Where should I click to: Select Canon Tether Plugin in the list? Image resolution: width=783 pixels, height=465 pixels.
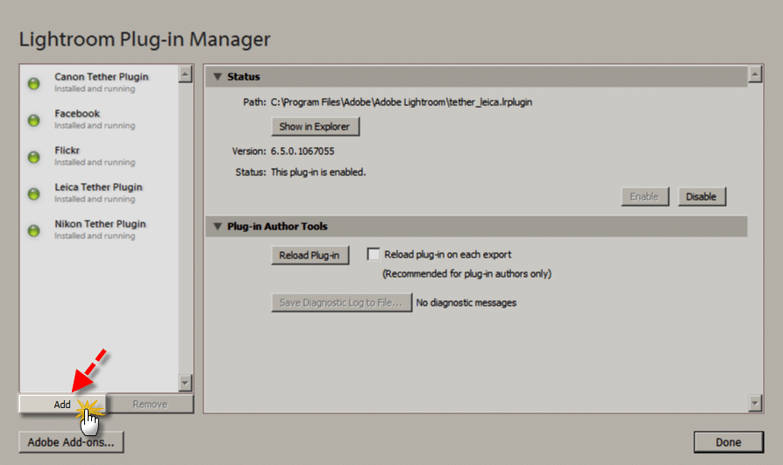[99, 82]
